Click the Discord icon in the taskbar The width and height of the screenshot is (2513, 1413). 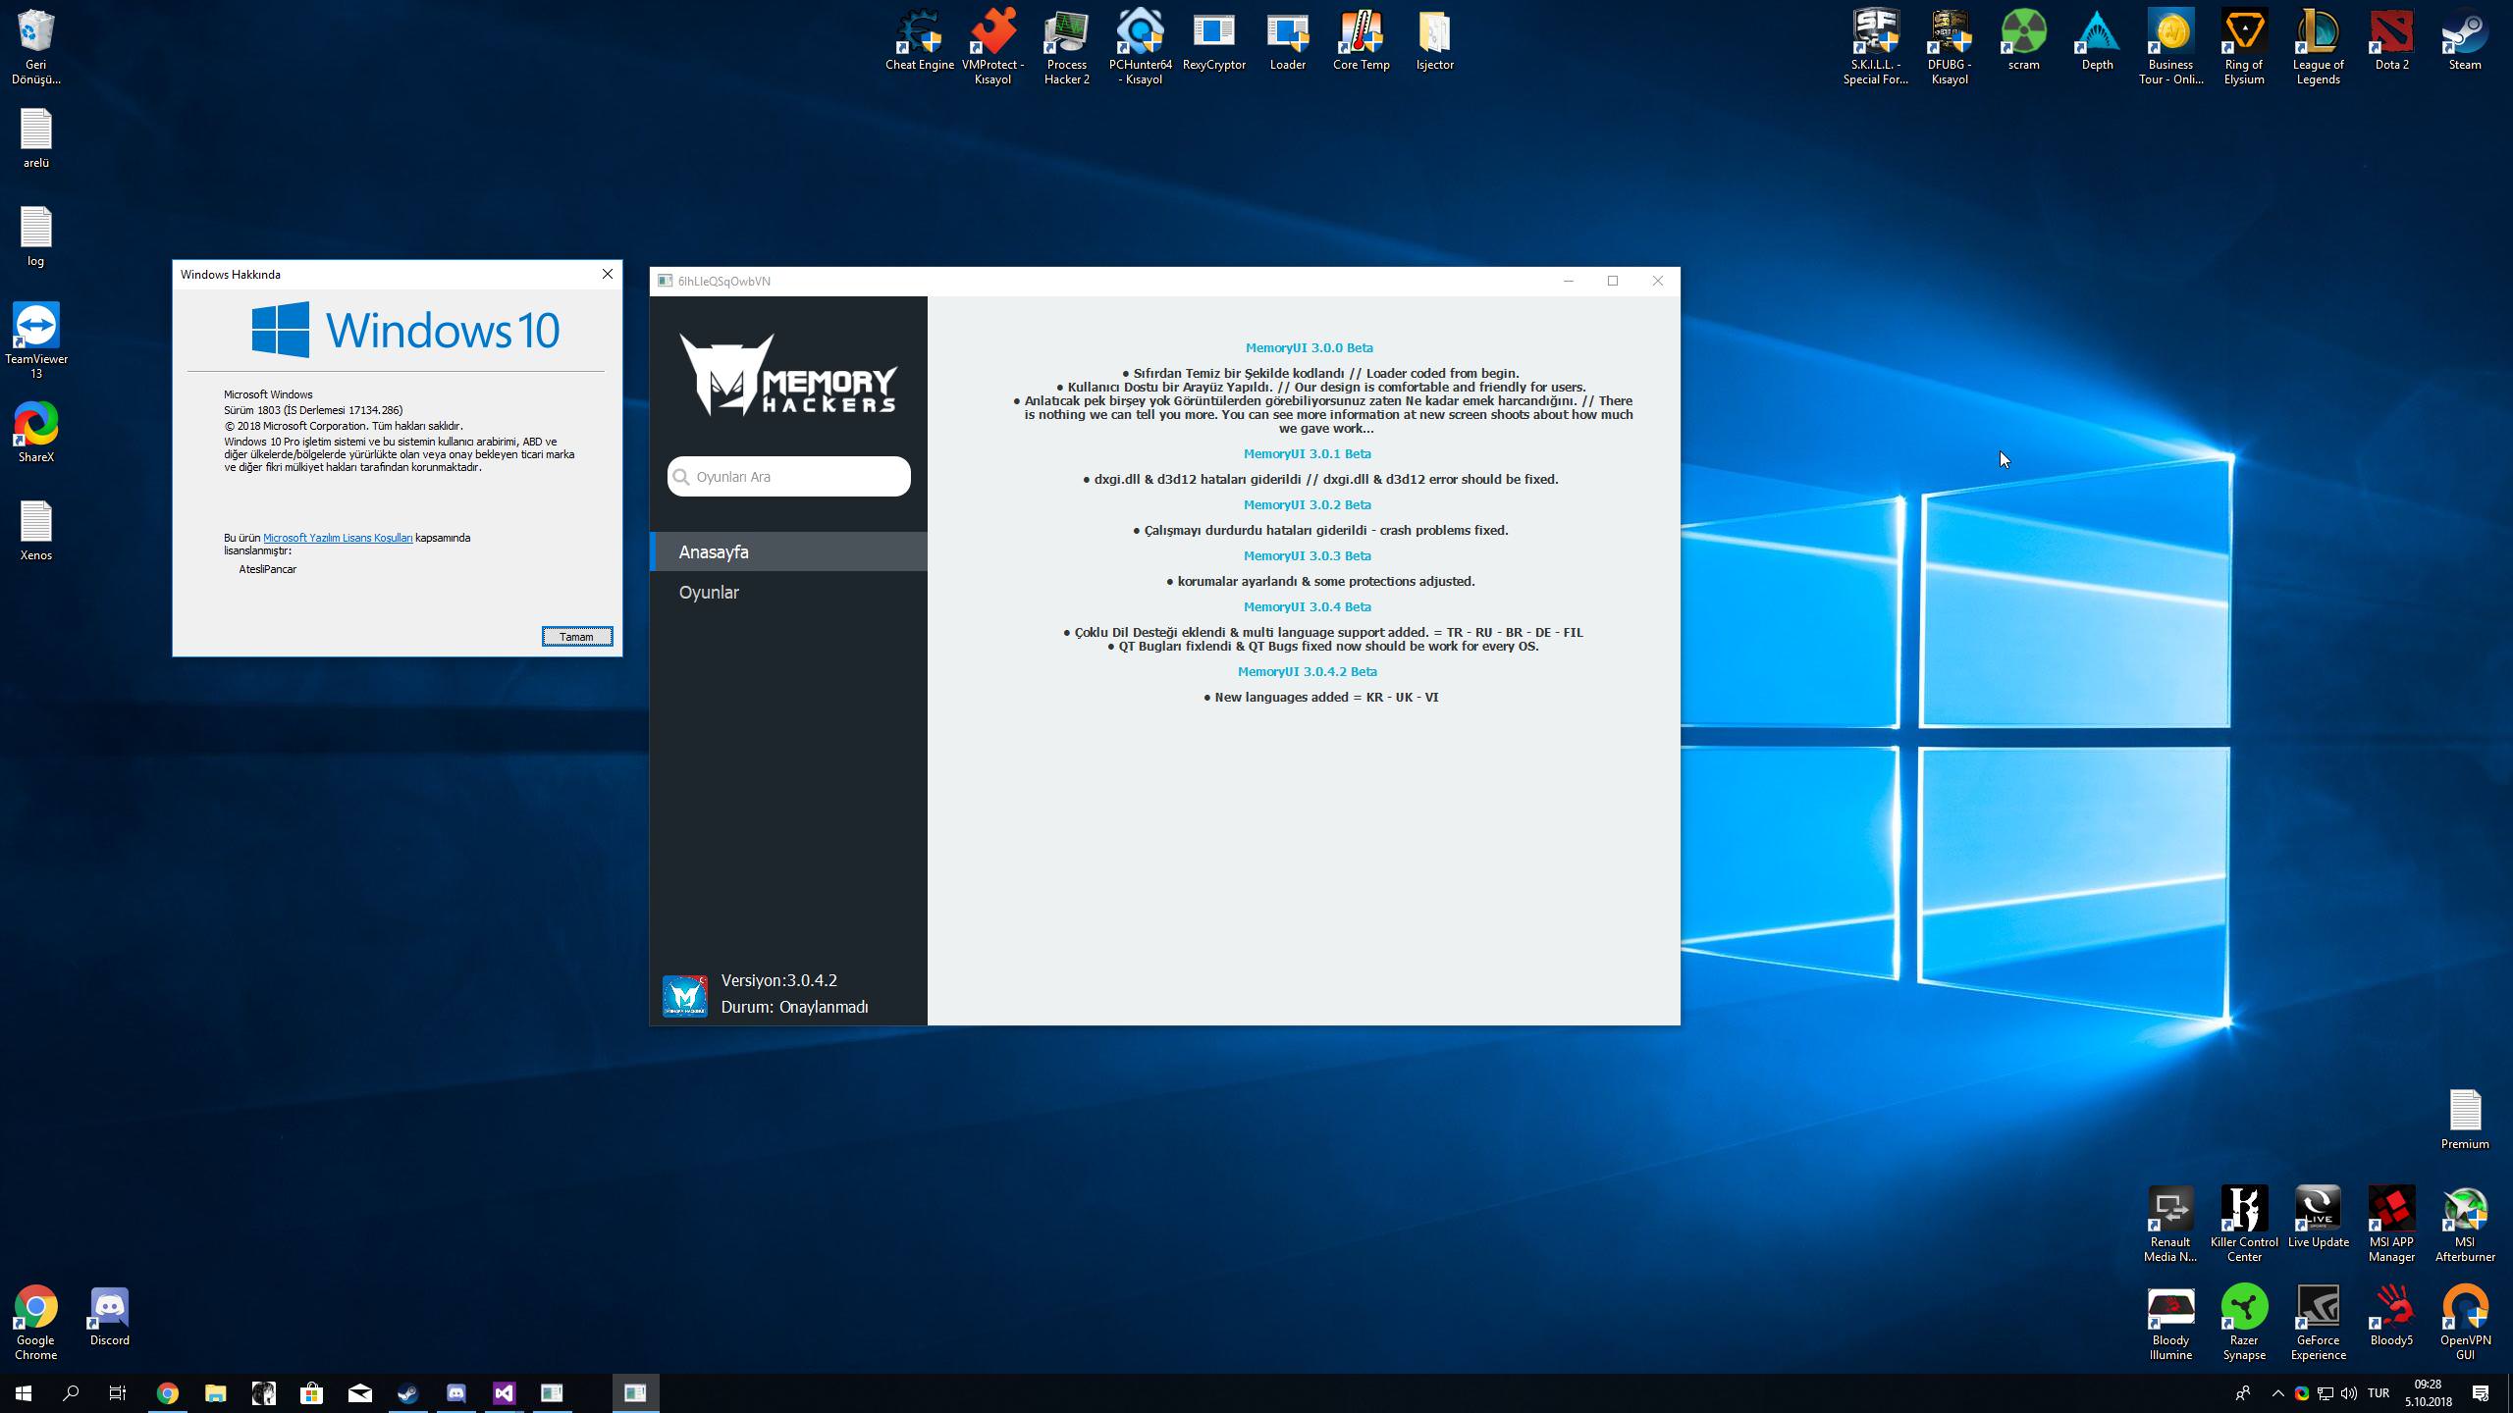[x=456, y=1393]
